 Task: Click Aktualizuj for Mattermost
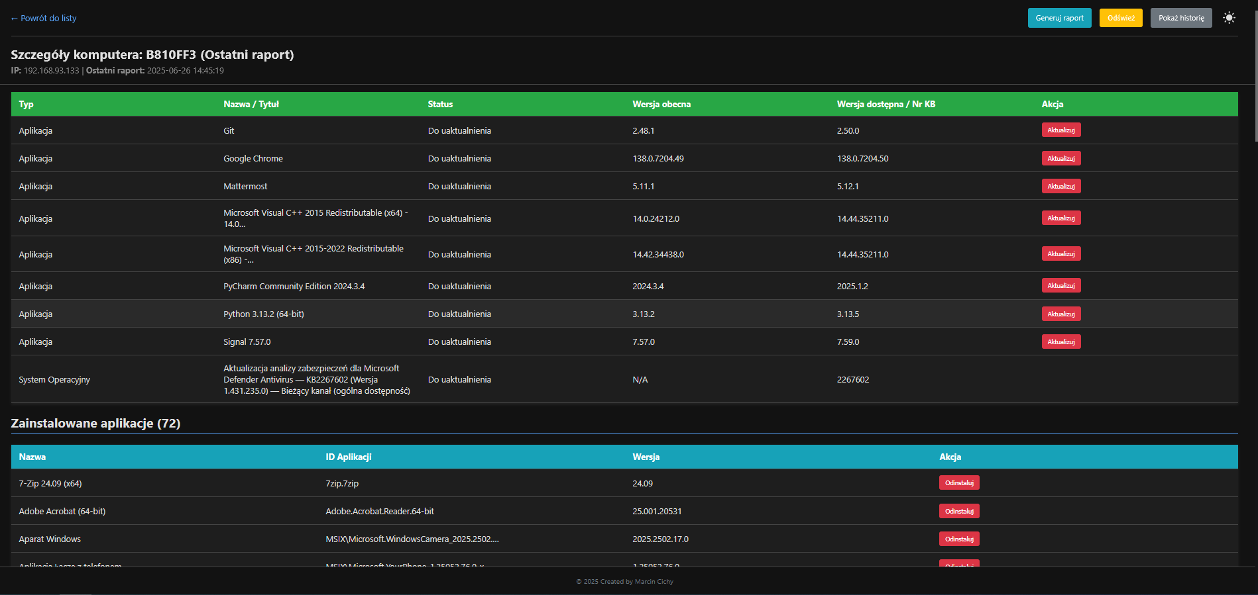[1061, 186]
